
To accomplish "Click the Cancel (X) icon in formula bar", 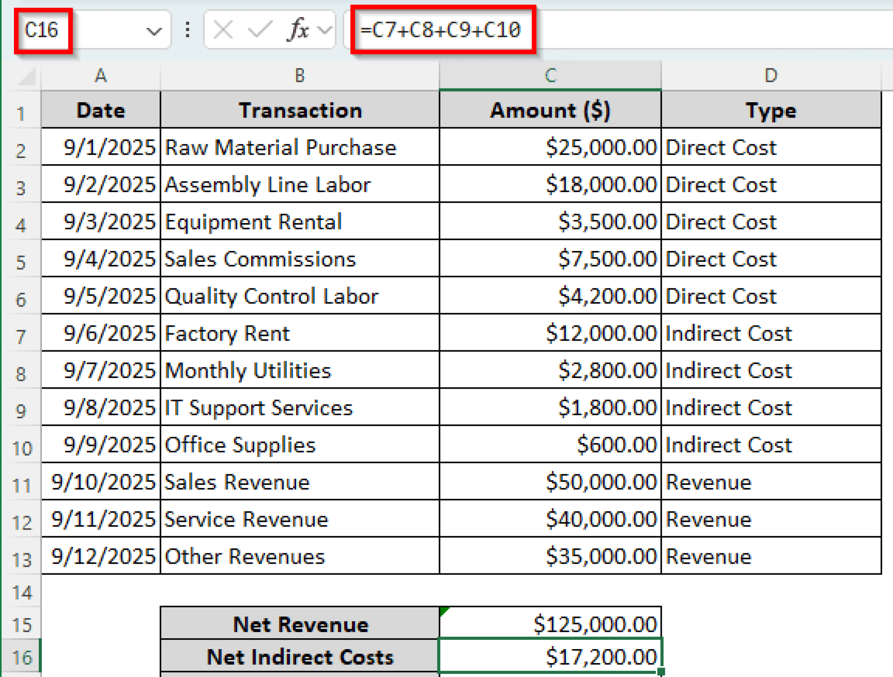I will [223, 30].
